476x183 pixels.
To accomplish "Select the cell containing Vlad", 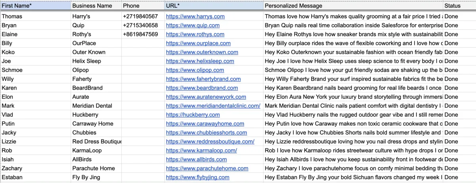I will (x=35, y=115).
